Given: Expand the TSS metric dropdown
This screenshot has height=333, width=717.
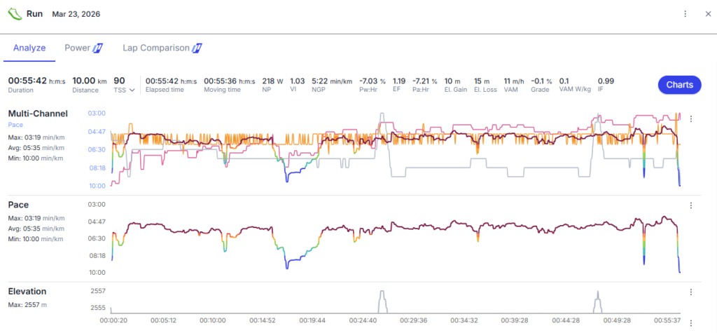Looking at the screenshot, I should pyautogui.click(x=132, y=90).
